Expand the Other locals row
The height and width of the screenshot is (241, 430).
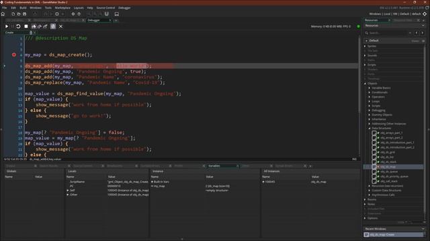[x=68, y=195]
